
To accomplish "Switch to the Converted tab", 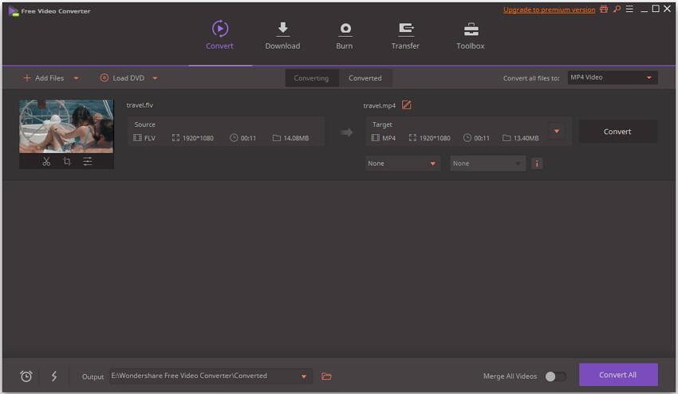I will click(365, 78).
